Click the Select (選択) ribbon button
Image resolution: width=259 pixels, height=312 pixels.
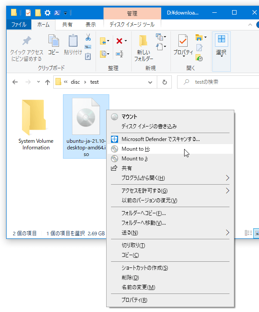[222, 51]
